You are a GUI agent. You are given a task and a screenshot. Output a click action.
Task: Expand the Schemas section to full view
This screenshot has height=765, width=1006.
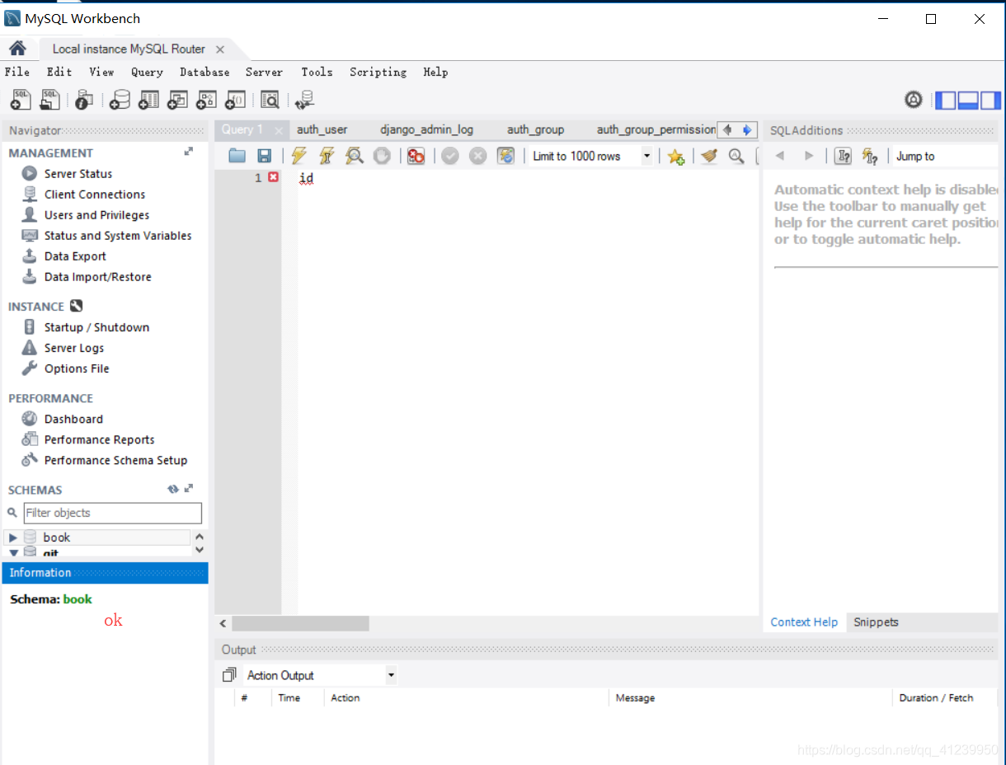[x=189, y=489]
